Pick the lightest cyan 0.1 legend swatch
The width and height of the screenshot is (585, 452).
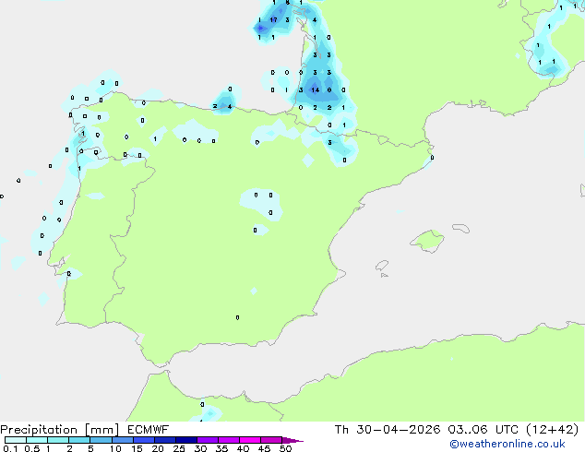tap(16, 440)
